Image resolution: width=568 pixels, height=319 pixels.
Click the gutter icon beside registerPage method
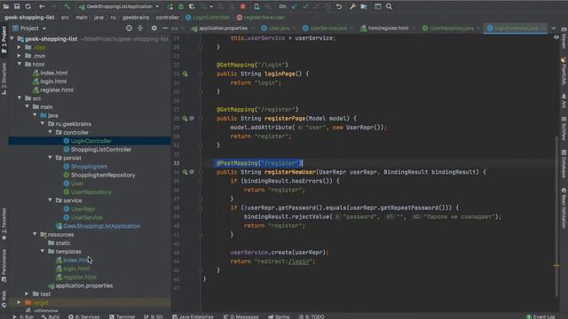coord(185,118)
